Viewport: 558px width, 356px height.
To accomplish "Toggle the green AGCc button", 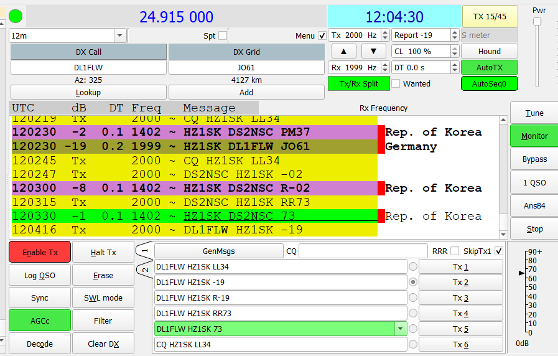I will coord(40,321).
